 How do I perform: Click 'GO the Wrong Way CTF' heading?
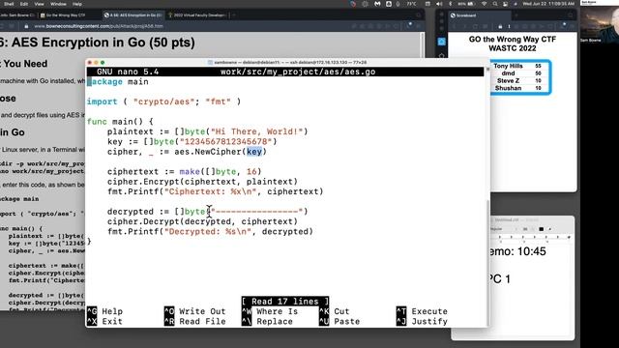[x=513, y=39]
